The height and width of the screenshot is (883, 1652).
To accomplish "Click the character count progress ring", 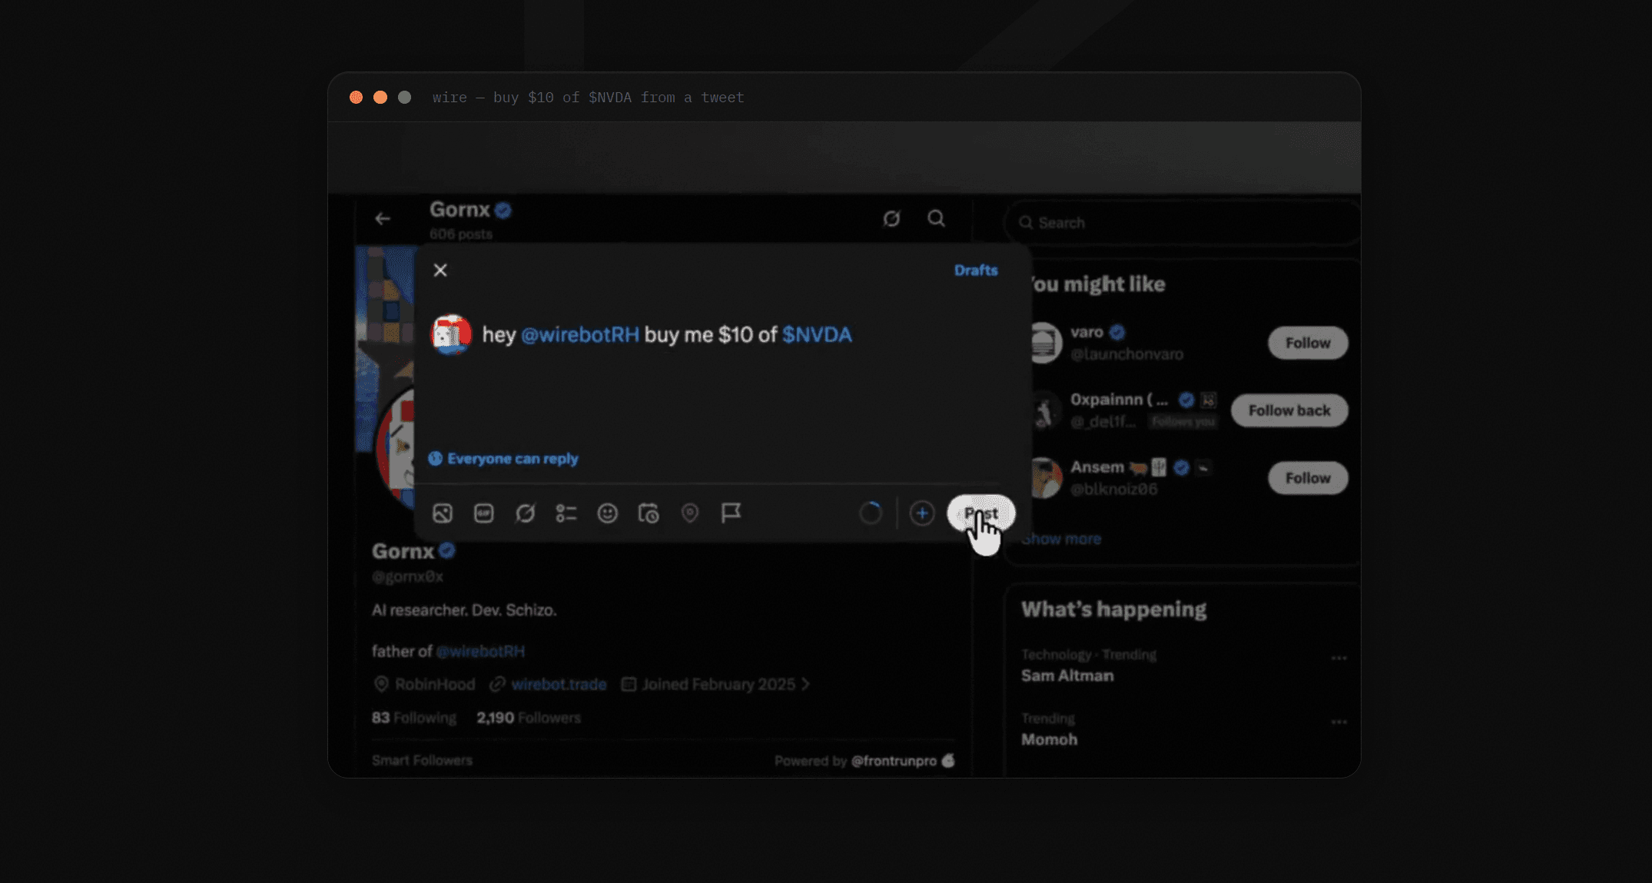I will click(871, 513).
